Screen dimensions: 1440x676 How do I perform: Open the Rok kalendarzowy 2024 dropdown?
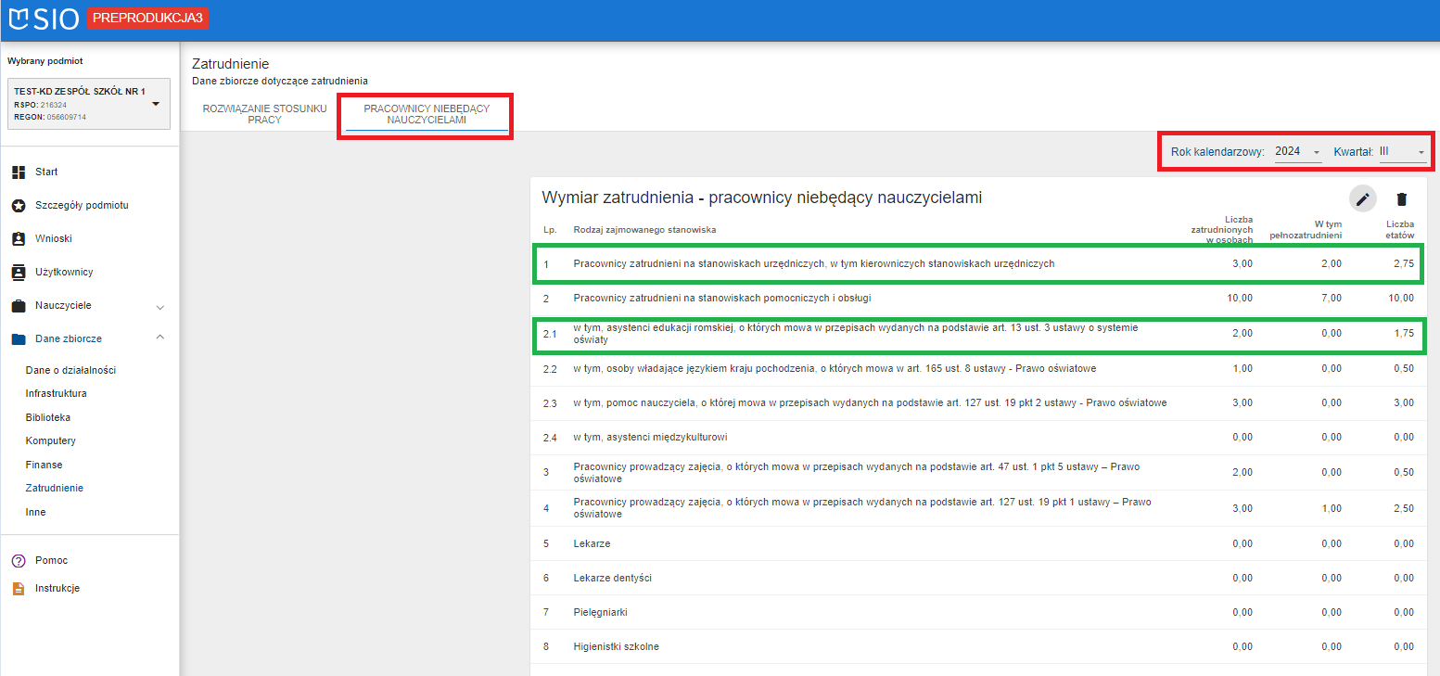1297,152
